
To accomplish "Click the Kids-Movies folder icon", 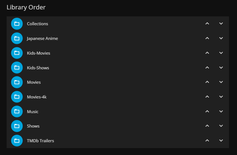I will (17, 53).
